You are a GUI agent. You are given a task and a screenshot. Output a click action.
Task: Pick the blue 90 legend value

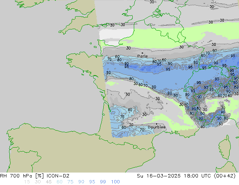tap(81, 182)
